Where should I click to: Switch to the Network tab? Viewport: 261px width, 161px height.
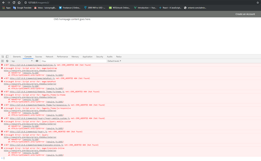[49, 57]
